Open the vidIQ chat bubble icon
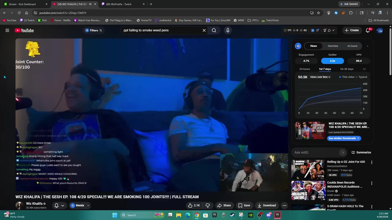 329,30
